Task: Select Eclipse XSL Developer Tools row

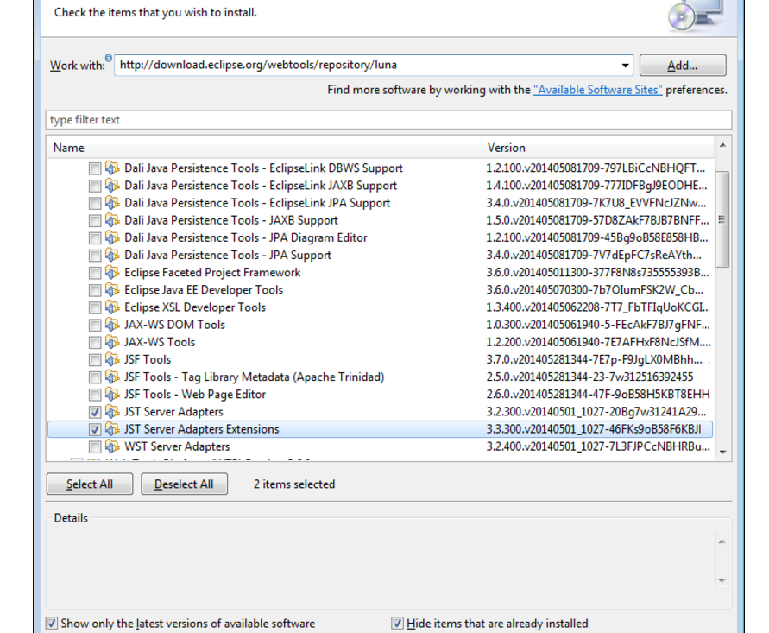Action: point(195,307)
